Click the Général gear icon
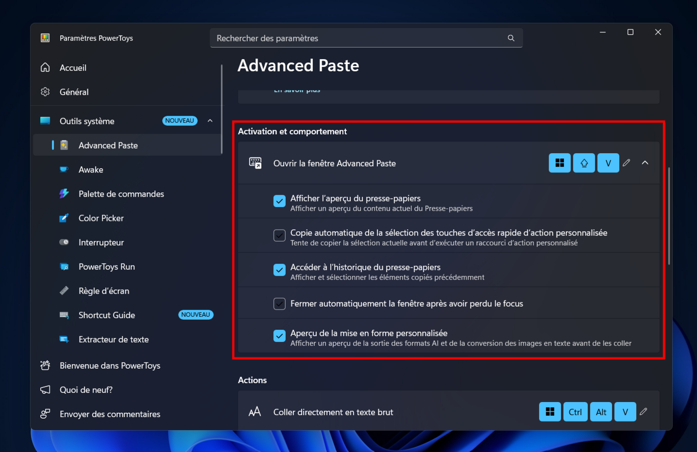 [45, 92]
